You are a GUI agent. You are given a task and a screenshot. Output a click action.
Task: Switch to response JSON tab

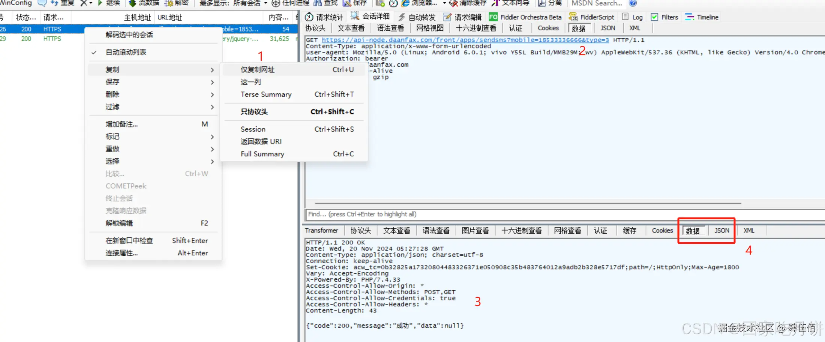[x=722, y=231]
